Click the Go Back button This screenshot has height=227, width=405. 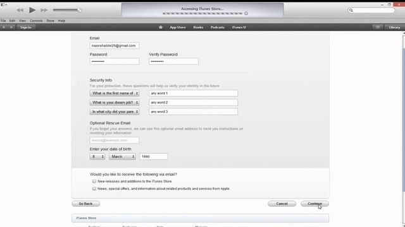[x=86, y=204]
